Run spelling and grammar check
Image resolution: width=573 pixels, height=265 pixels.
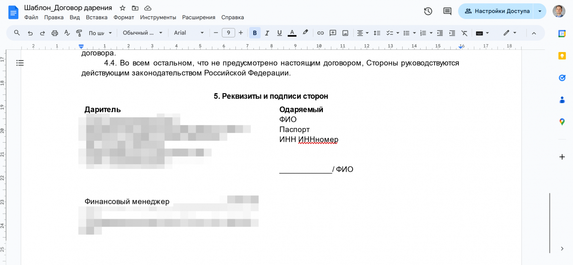[x=67, y=33]
